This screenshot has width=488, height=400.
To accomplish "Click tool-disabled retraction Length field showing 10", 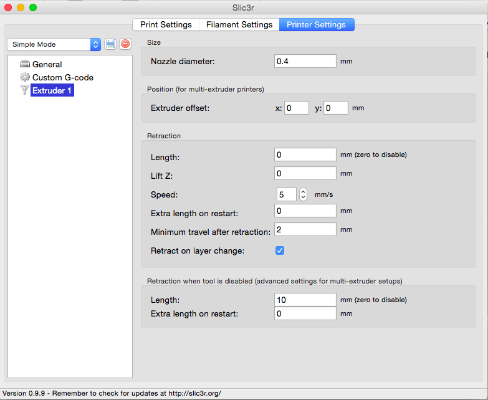I will click(305, 300).
